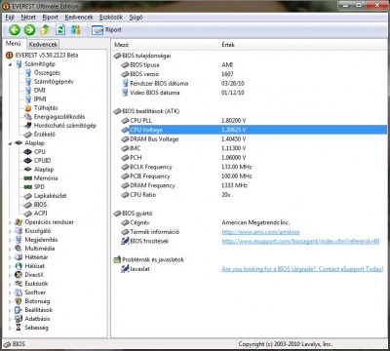Click the Hordozható számítógép icon
The width and height of the screenshot is (390, 351).
point(28,126)
